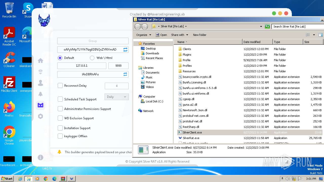Open the notifications bell icon in sidebar
This screenshot has width=324, height=182.
tap(40, 94)
